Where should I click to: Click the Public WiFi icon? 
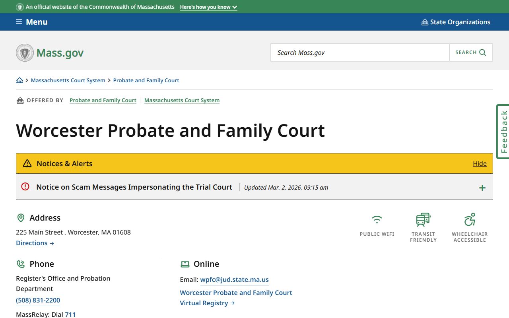(377, 219)
